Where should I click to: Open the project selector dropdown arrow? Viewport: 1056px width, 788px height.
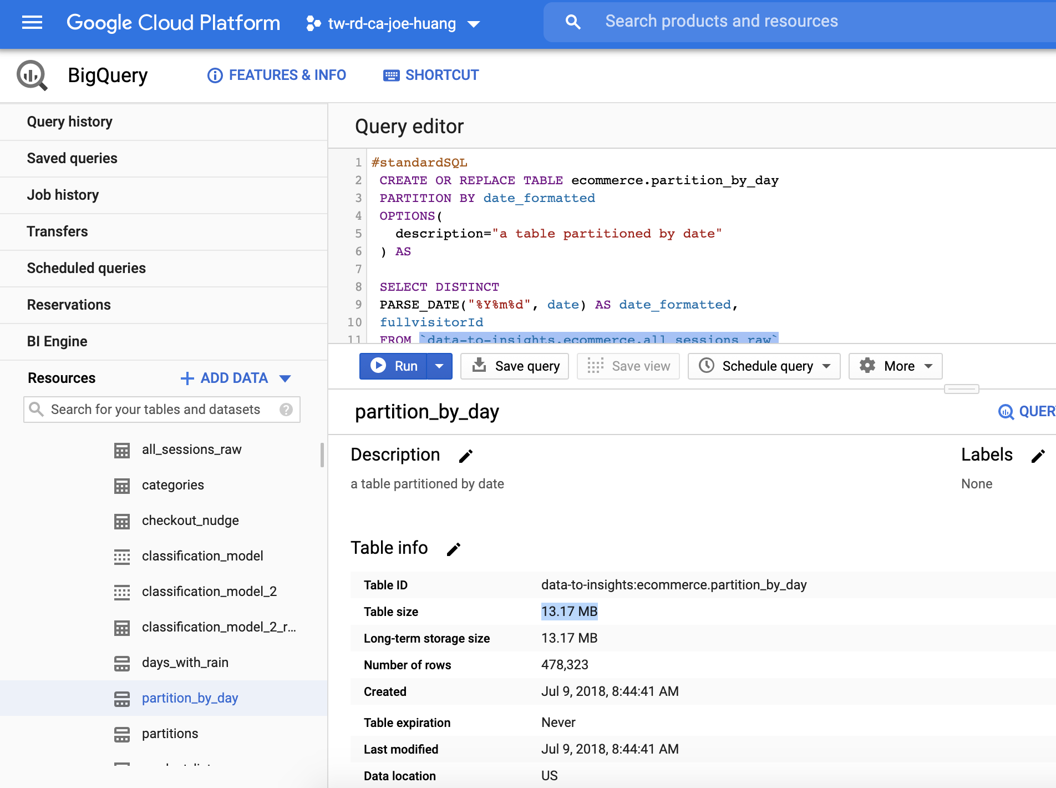tap(474, 24)
